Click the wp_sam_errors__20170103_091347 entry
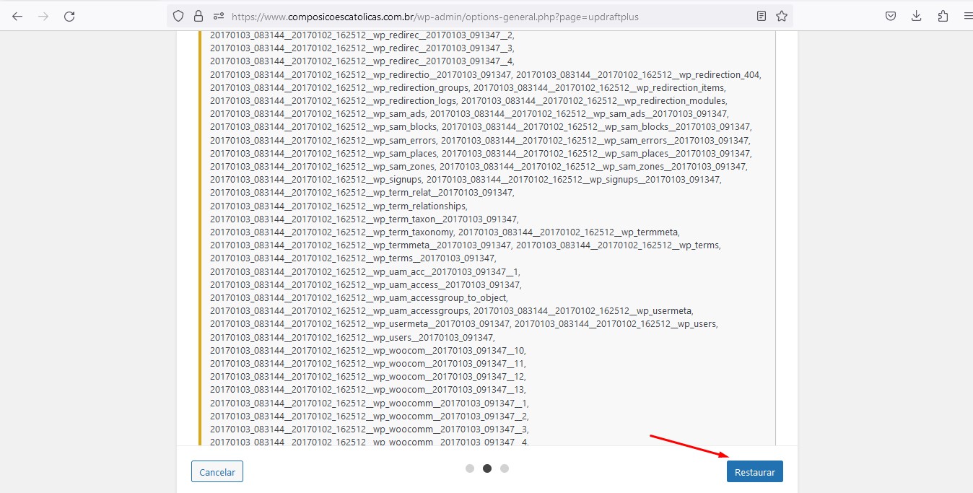The image size is (973, 493). (594, 140)
